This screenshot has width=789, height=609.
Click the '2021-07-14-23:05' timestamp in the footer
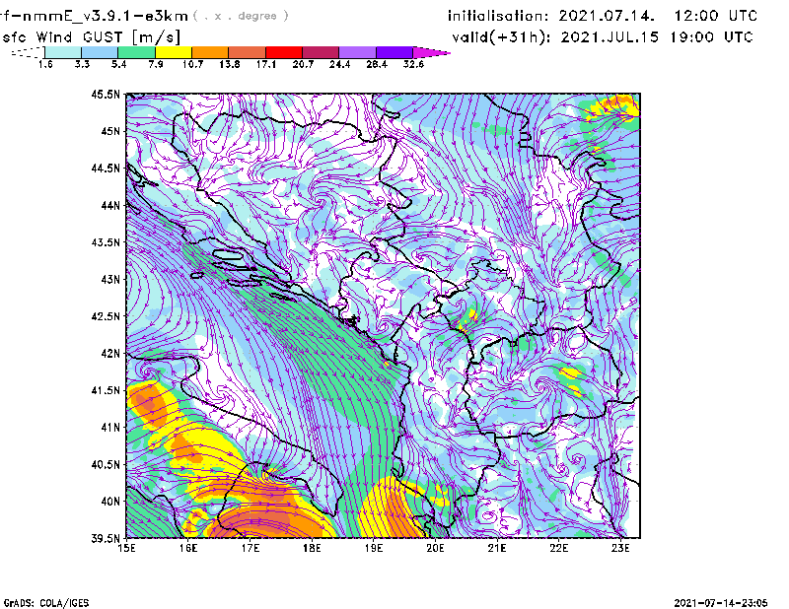point(721,603)
